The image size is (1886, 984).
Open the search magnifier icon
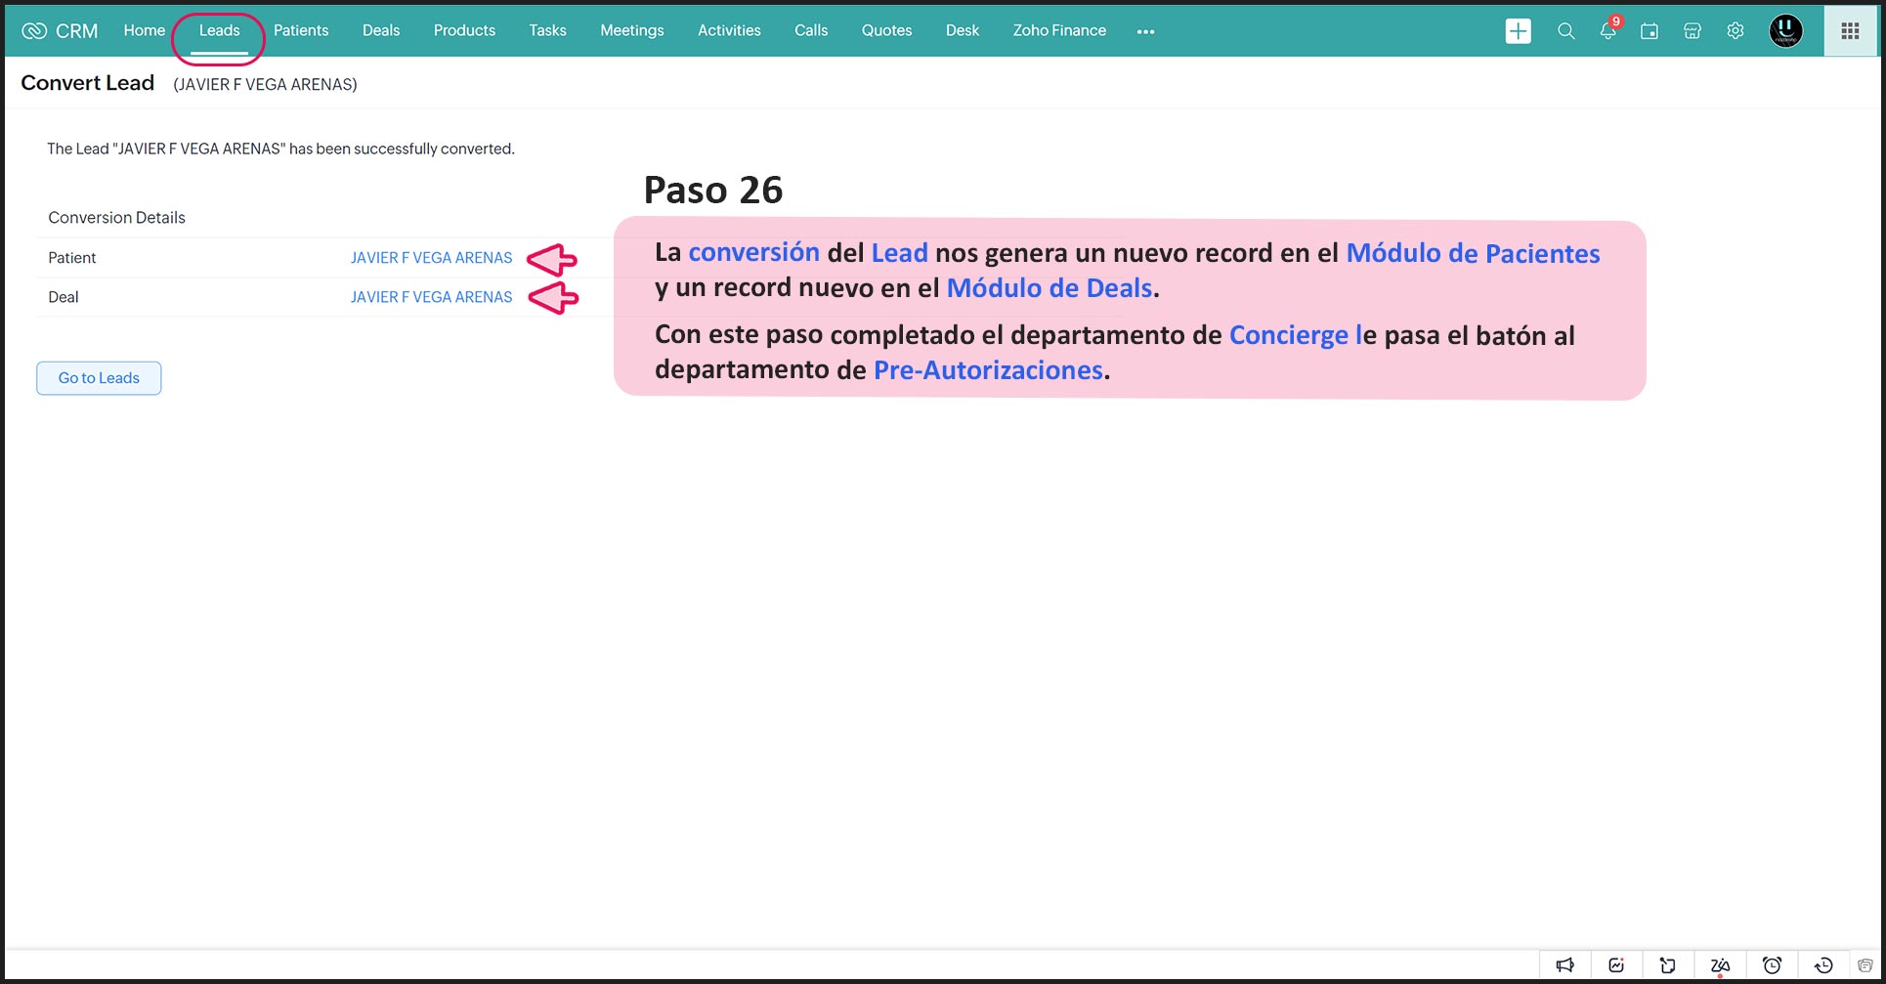click(1565, 31)
